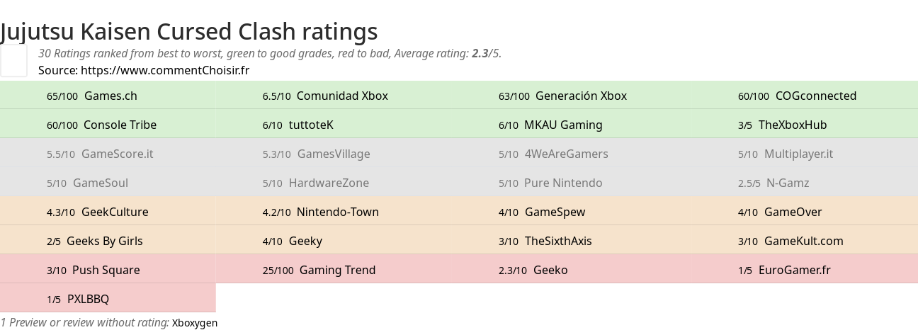
Task: Click the blank thumbnail beside the ratings subtitle
Action: click(x=13, y=61)
